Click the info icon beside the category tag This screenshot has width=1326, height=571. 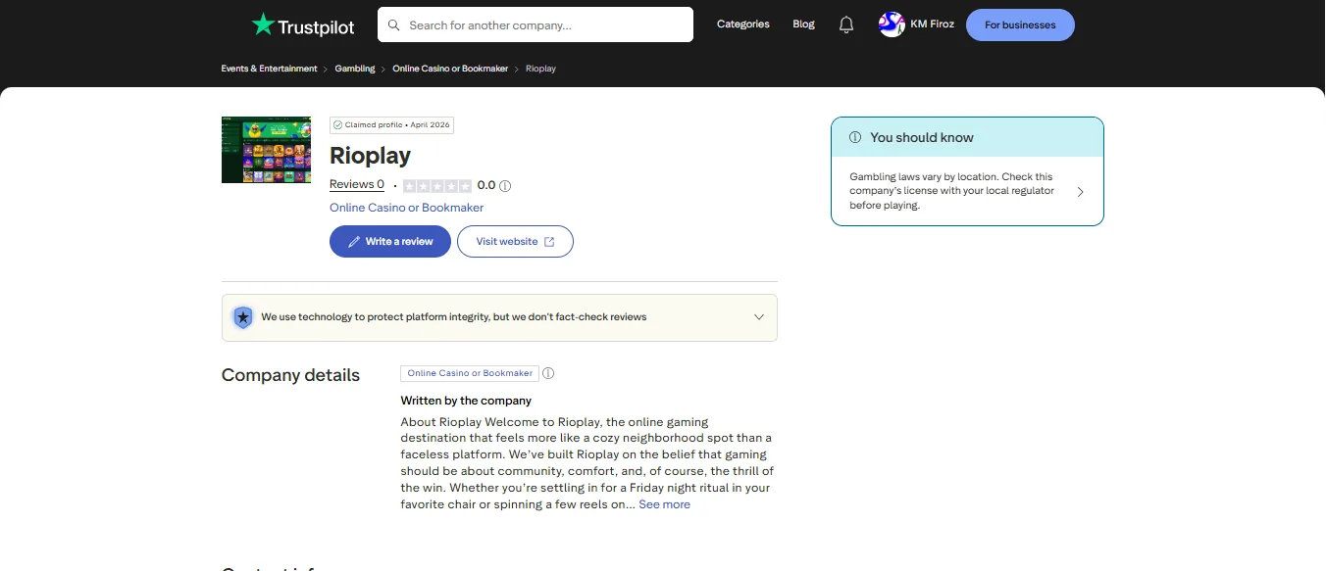click(548, 373)
